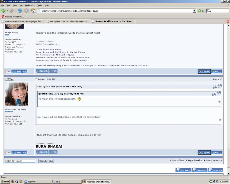
Task: Click Search Topic button
Action: [46, 161]
